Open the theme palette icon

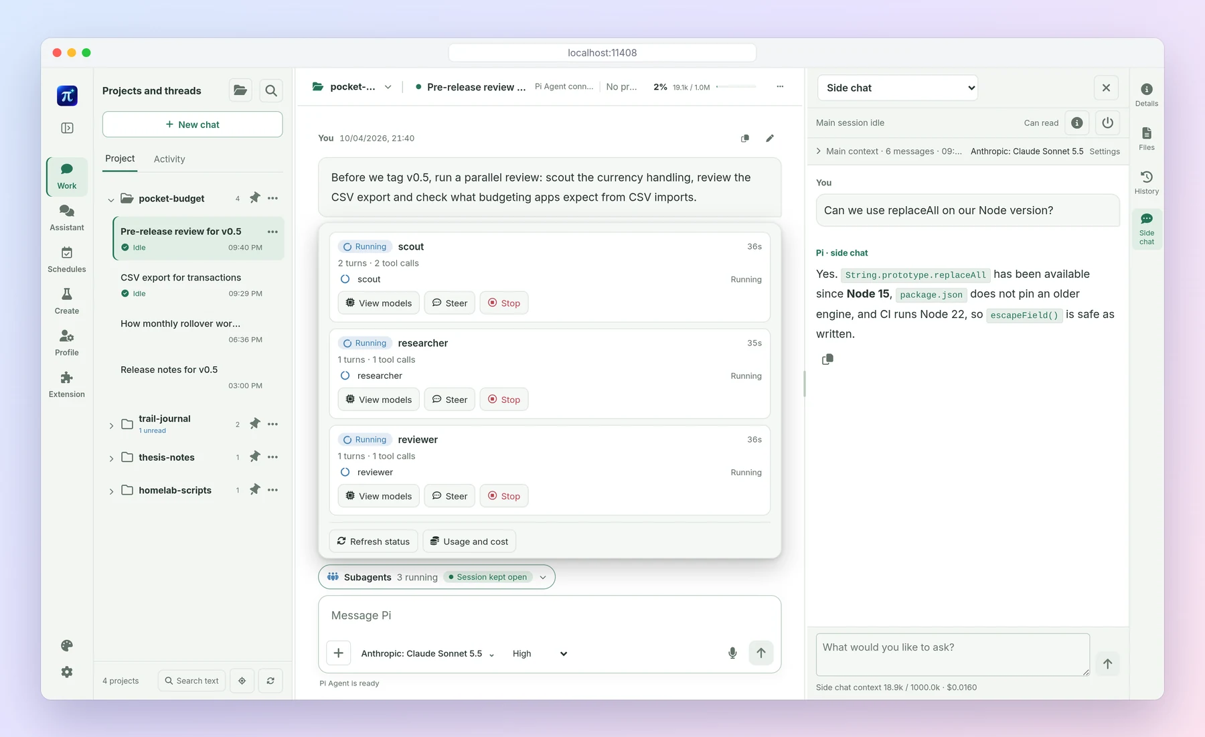point(67,646)
